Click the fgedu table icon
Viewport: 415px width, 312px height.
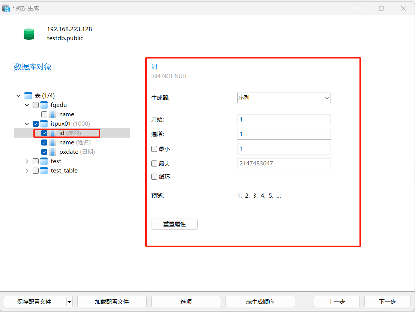[44, 105]
